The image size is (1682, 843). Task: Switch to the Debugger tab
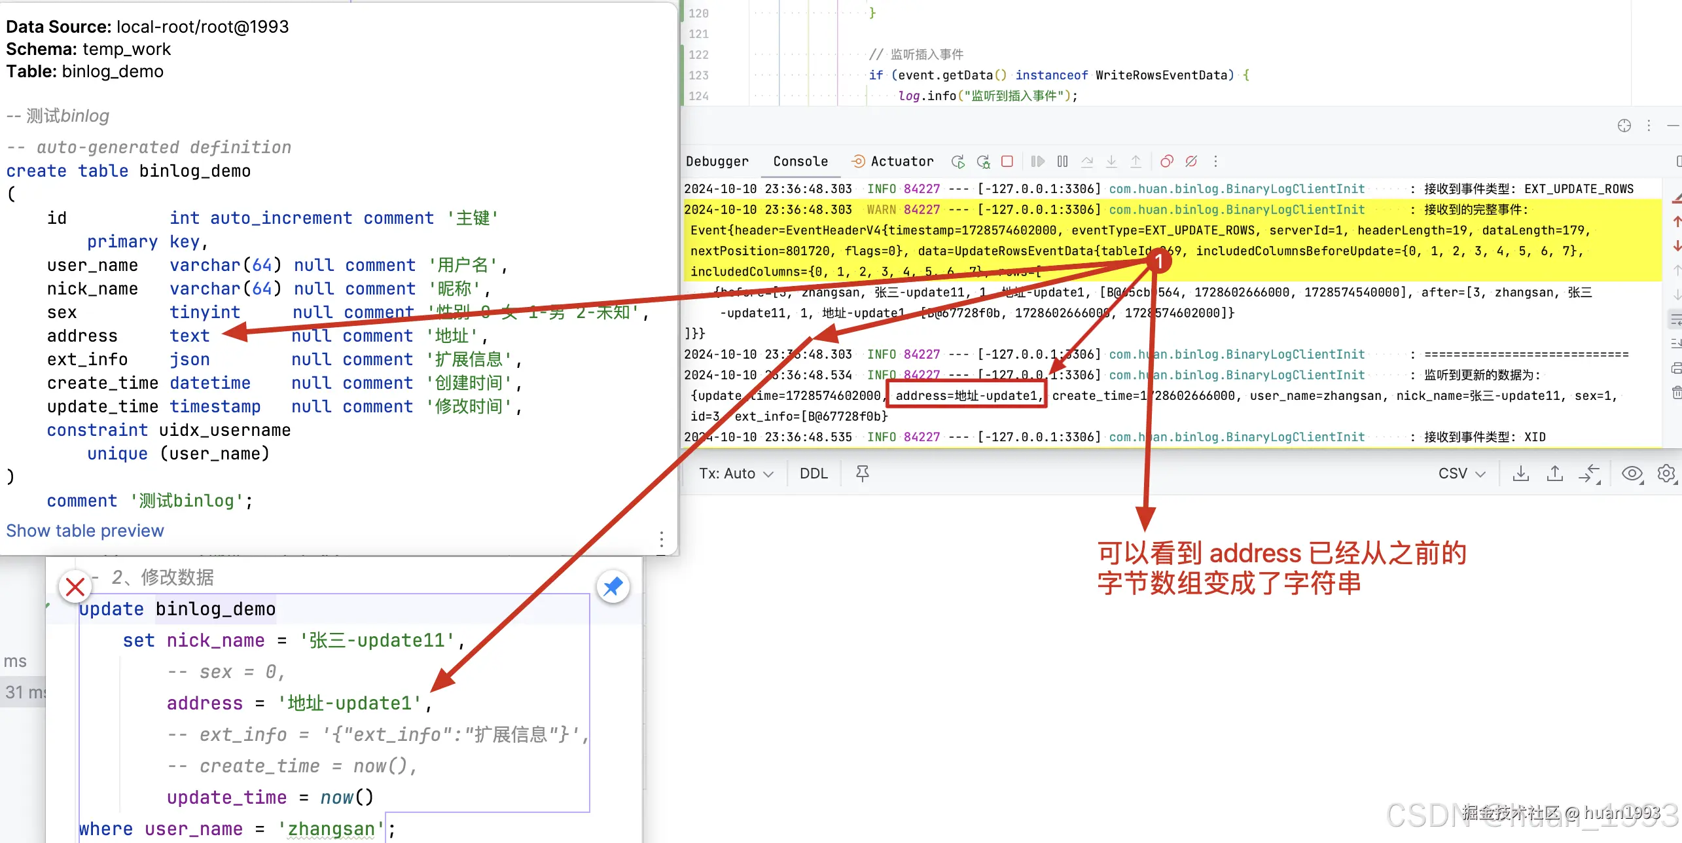pyautogui.click(x=717, y=162)
